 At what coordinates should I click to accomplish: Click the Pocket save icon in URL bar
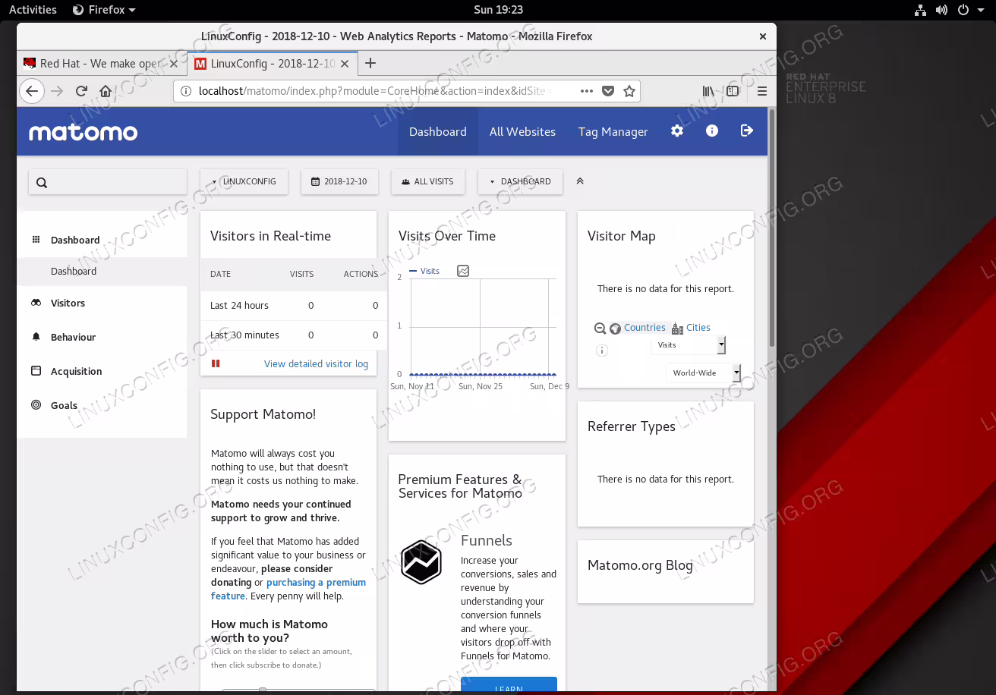(608, 91)
